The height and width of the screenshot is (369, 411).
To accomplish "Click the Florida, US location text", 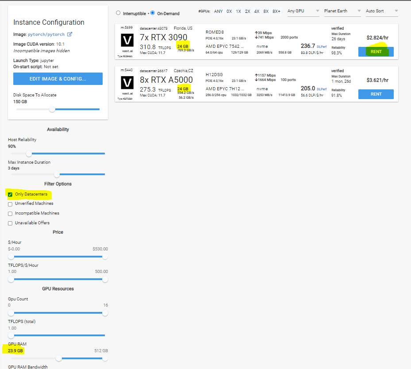I will coord(183,28).
